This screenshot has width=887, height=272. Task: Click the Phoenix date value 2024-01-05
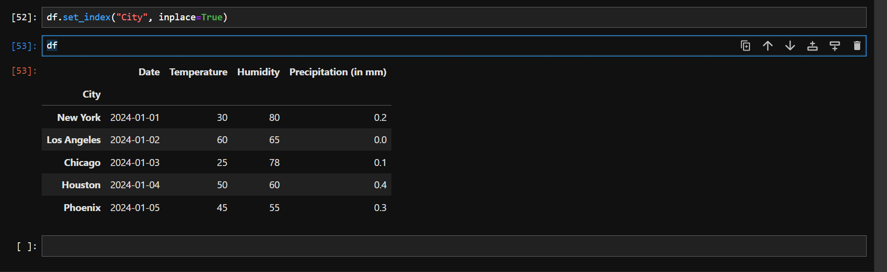(x=135, y=208)
